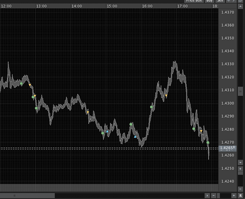245x199 pixels.
Task: Click the 13:00 time axis label
Action: (42, 6)
